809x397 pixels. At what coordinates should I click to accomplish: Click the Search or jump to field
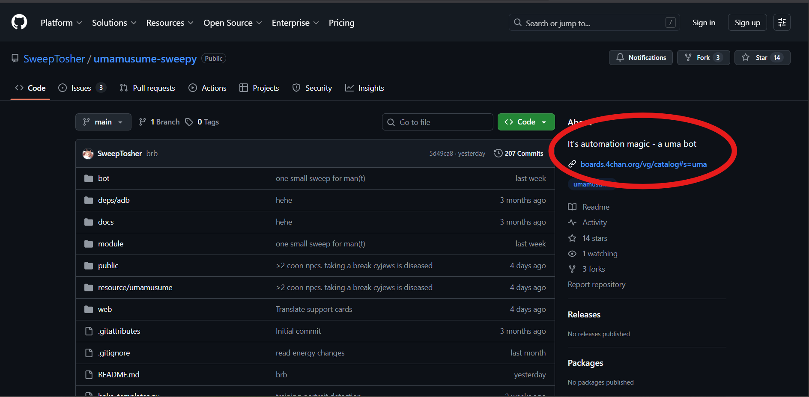[x=594, y=23]
